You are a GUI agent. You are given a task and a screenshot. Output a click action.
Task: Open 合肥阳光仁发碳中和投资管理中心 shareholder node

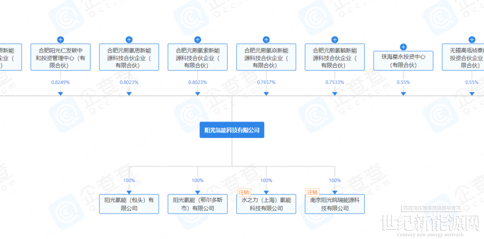point(60,57)
